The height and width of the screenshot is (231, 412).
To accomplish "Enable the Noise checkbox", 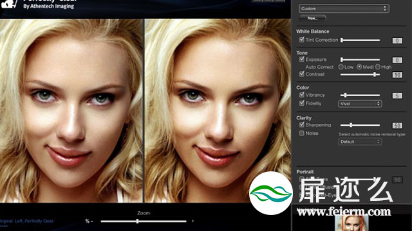I will click(x=302, y=133).
